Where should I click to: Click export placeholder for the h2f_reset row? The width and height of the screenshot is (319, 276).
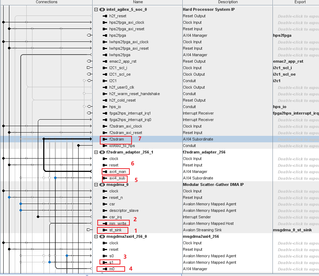point(298,16)
